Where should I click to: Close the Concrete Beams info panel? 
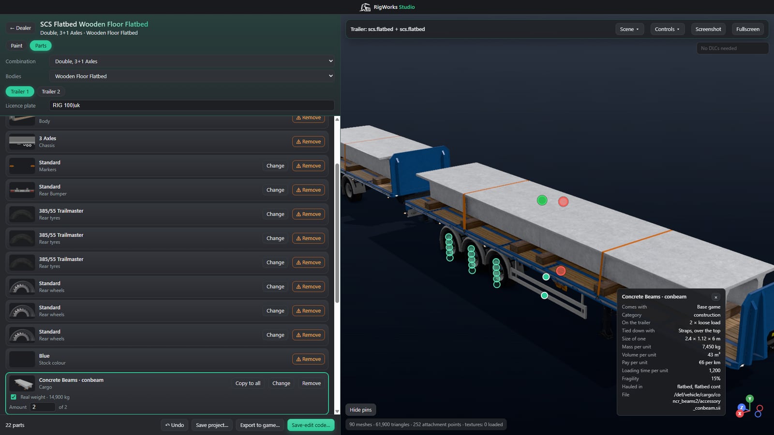(x=716, y=297)
